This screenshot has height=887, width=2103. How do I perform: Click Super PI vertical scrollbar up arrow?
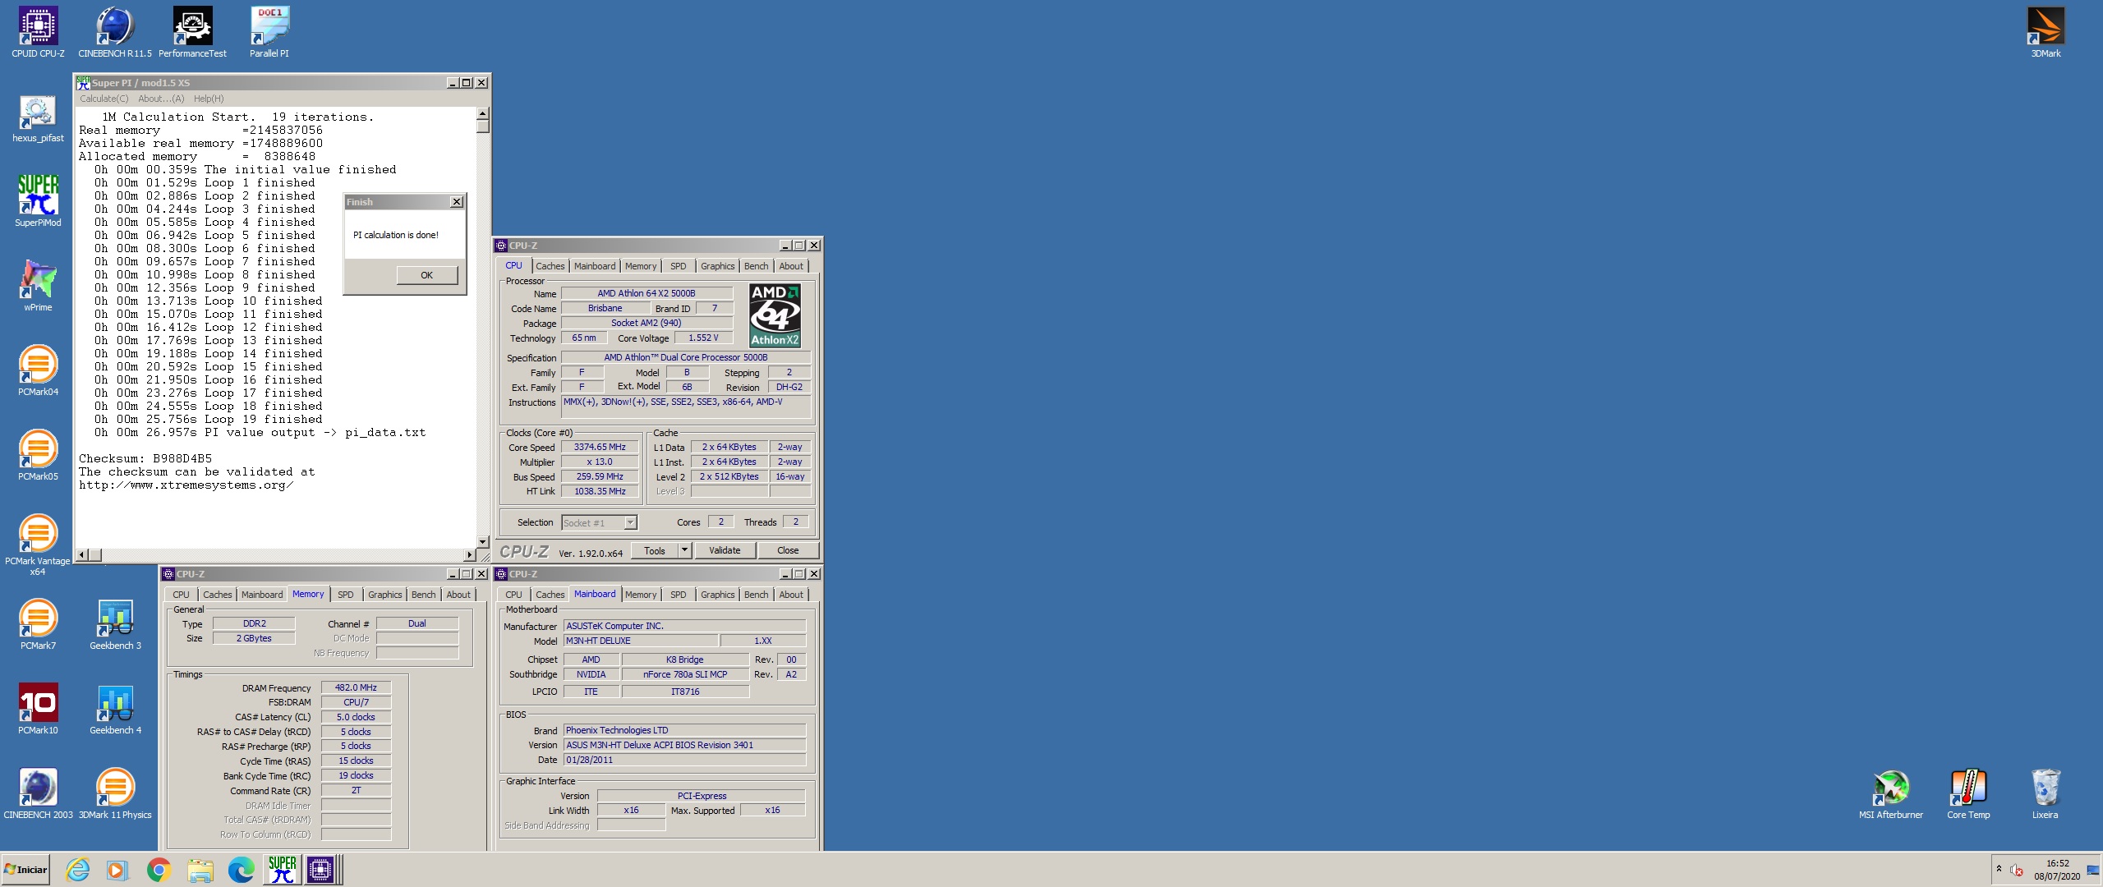(x=483, y=113)
